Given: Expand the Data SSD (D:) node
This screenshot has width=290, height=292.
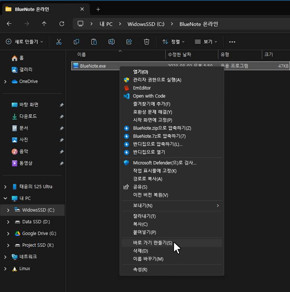Looking at the screenshot, I should [8, 222].
